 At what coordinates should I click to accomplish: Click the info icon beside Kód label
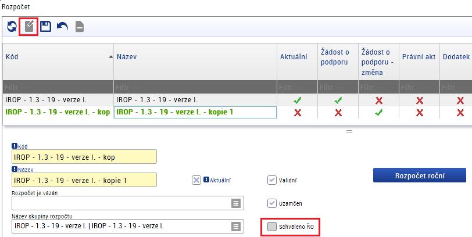pyautogui.click(x=15, y=146)
